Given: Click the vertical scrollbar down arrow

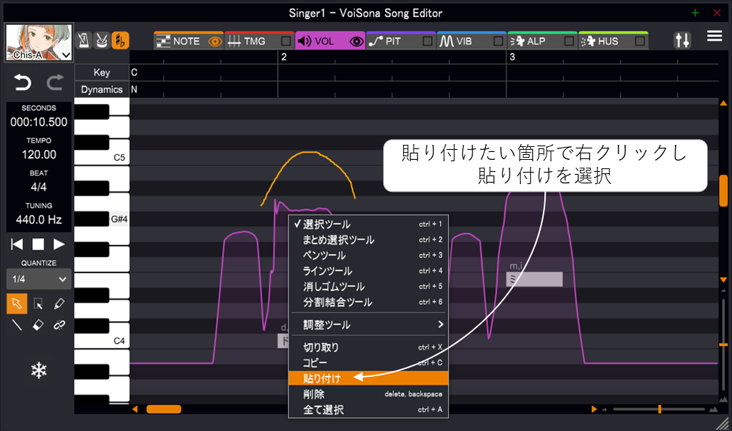Looking at the screenshot, I should click(723, 280).
